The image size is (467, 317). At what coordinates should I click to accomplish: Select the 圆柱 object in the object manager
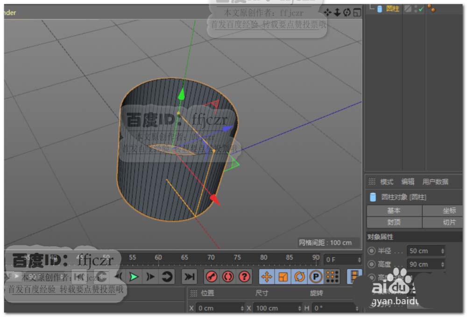392,8
